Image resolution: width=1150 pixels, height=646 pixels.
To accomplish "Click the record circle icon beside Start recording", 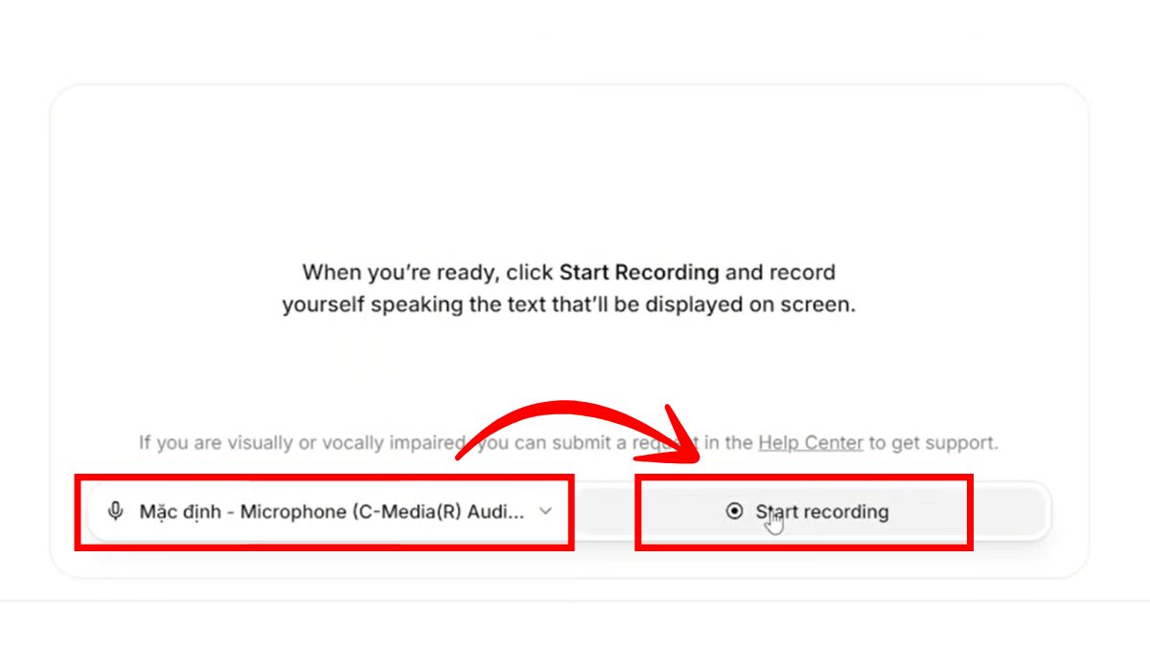I will [x=734, y=511].
